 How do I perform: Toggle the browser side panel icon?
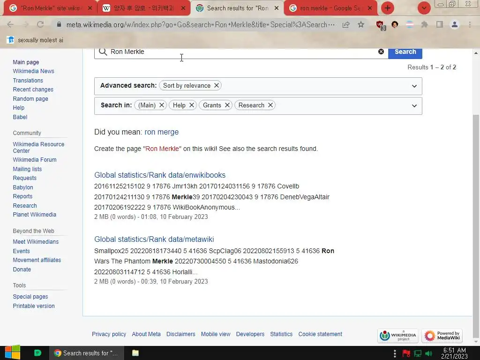tap(440, 24)
